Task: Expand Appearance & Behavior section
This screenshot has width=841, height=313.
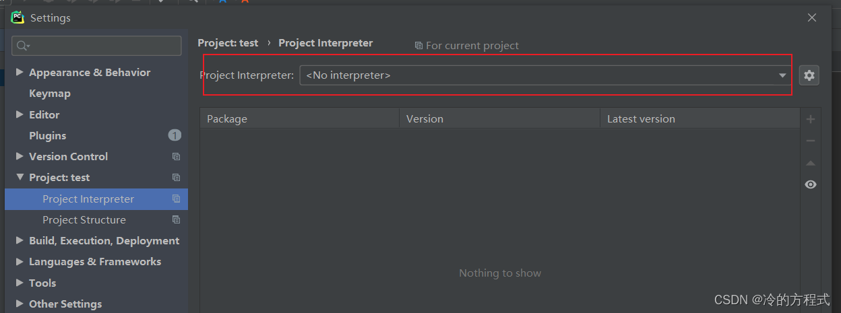Action: click(20, 73)
